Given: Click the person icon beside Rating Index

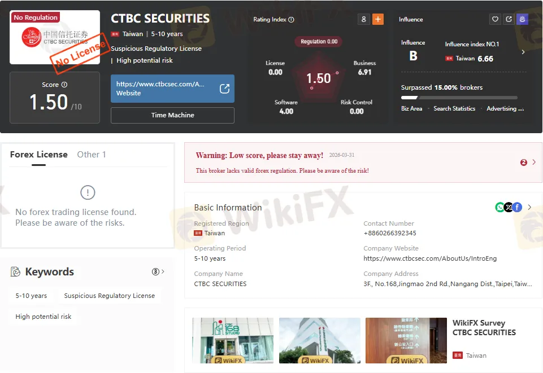Looking at the screenshot, I should 364,19.
